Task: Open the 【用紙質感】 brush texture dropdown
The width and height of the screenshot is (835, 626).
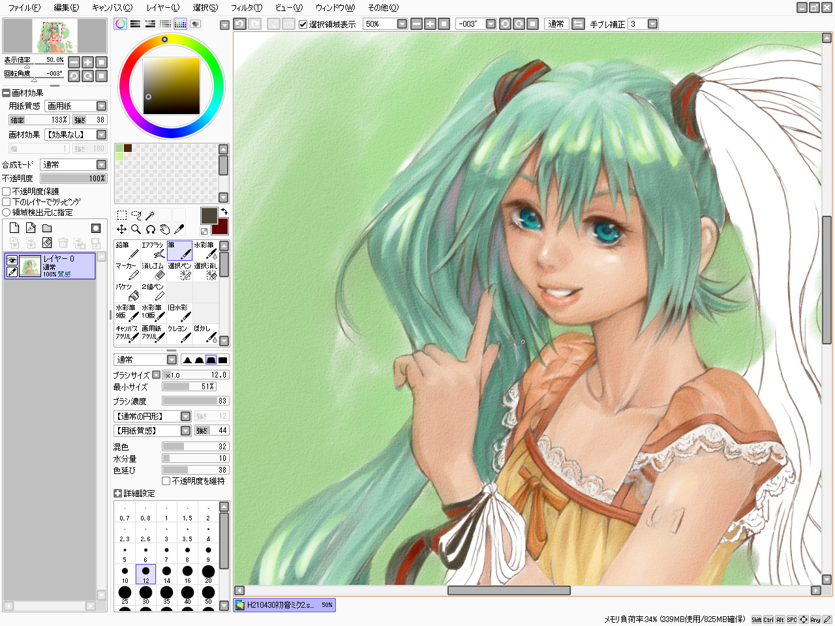Action: click(185, 430)
